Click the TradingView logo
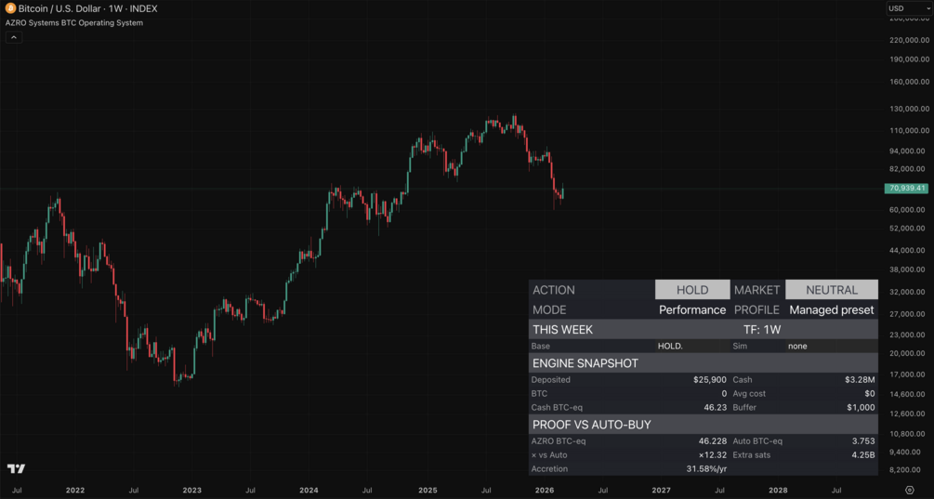The width and height of the screenshot is (934, 499). click(16, 468)
